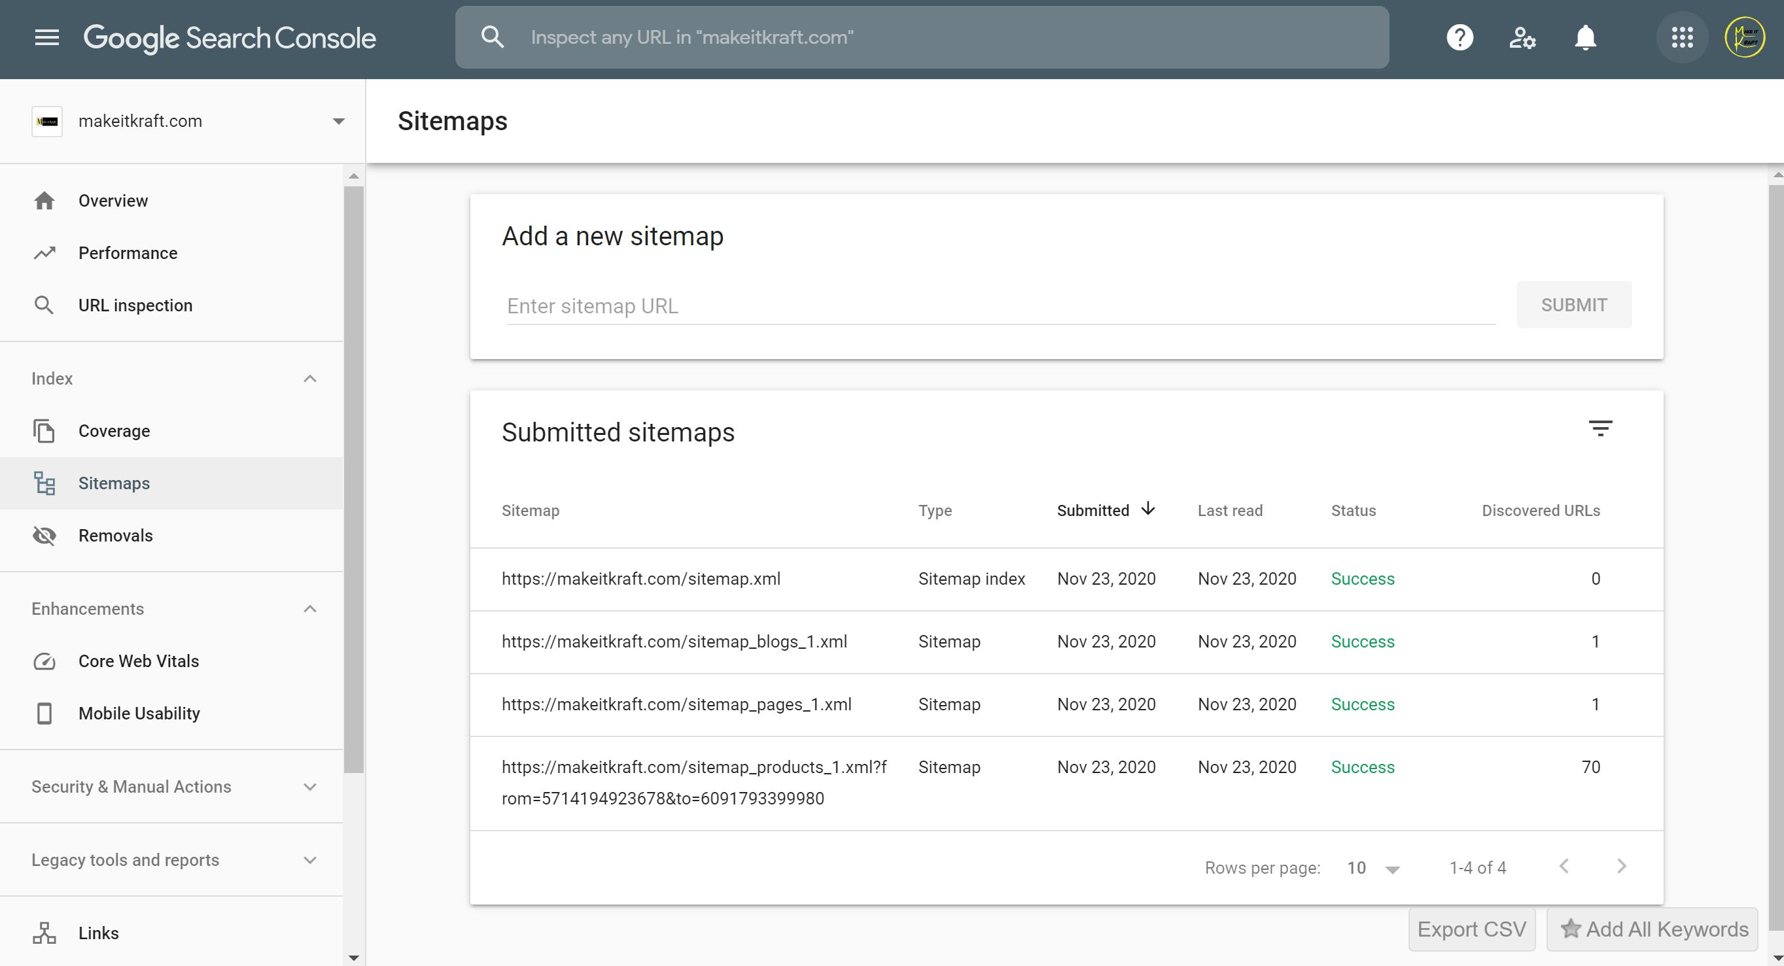Open Mobile Usability in the sidebar

click(x=172, y=714)
